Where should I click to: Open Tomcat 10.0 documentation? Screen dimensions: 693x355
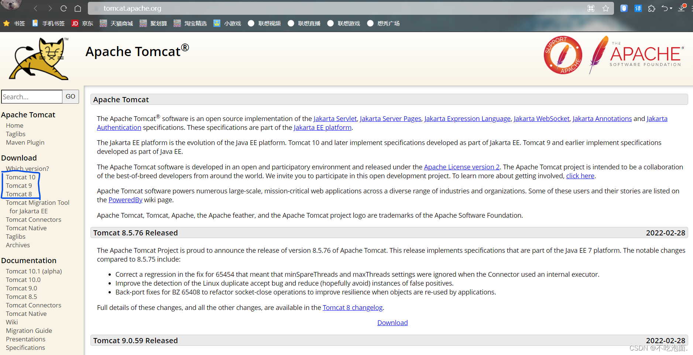click(x=23, y=280)
